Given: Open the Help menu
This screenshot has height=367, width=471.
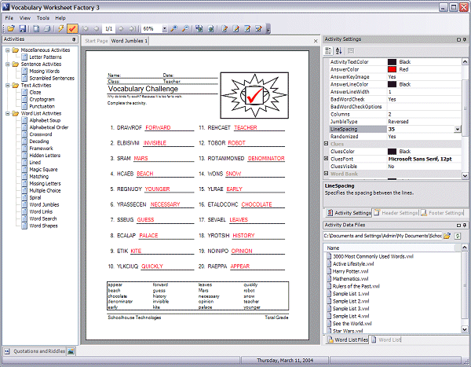Looking at the screenshot, I should click(x=60, y=18).
